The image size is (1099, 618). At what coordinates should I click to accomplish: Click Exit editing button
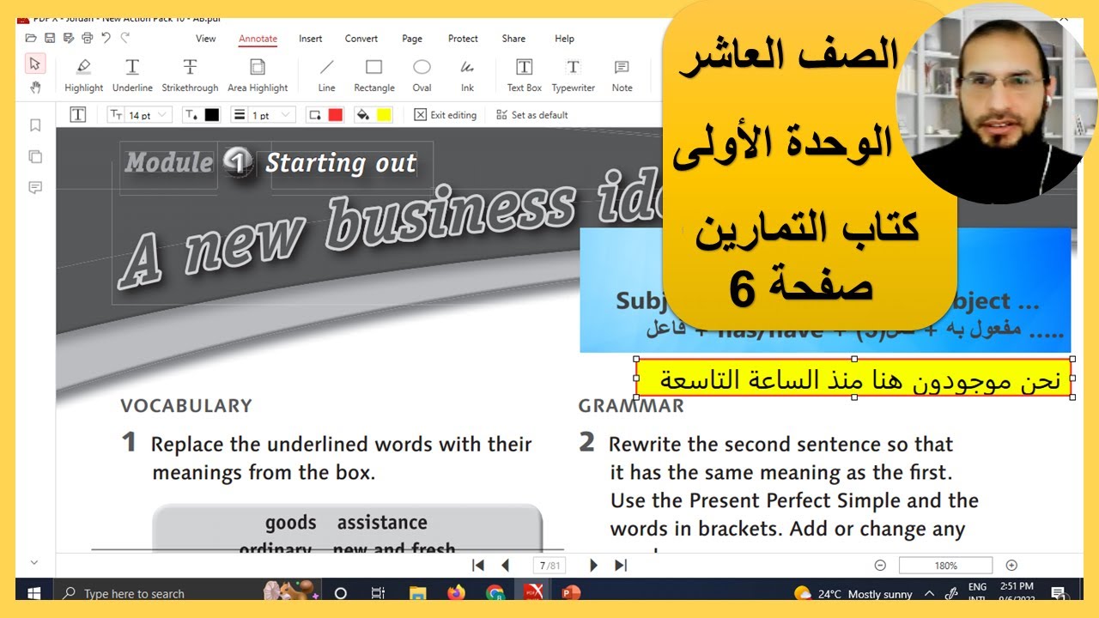click(445, 115)
